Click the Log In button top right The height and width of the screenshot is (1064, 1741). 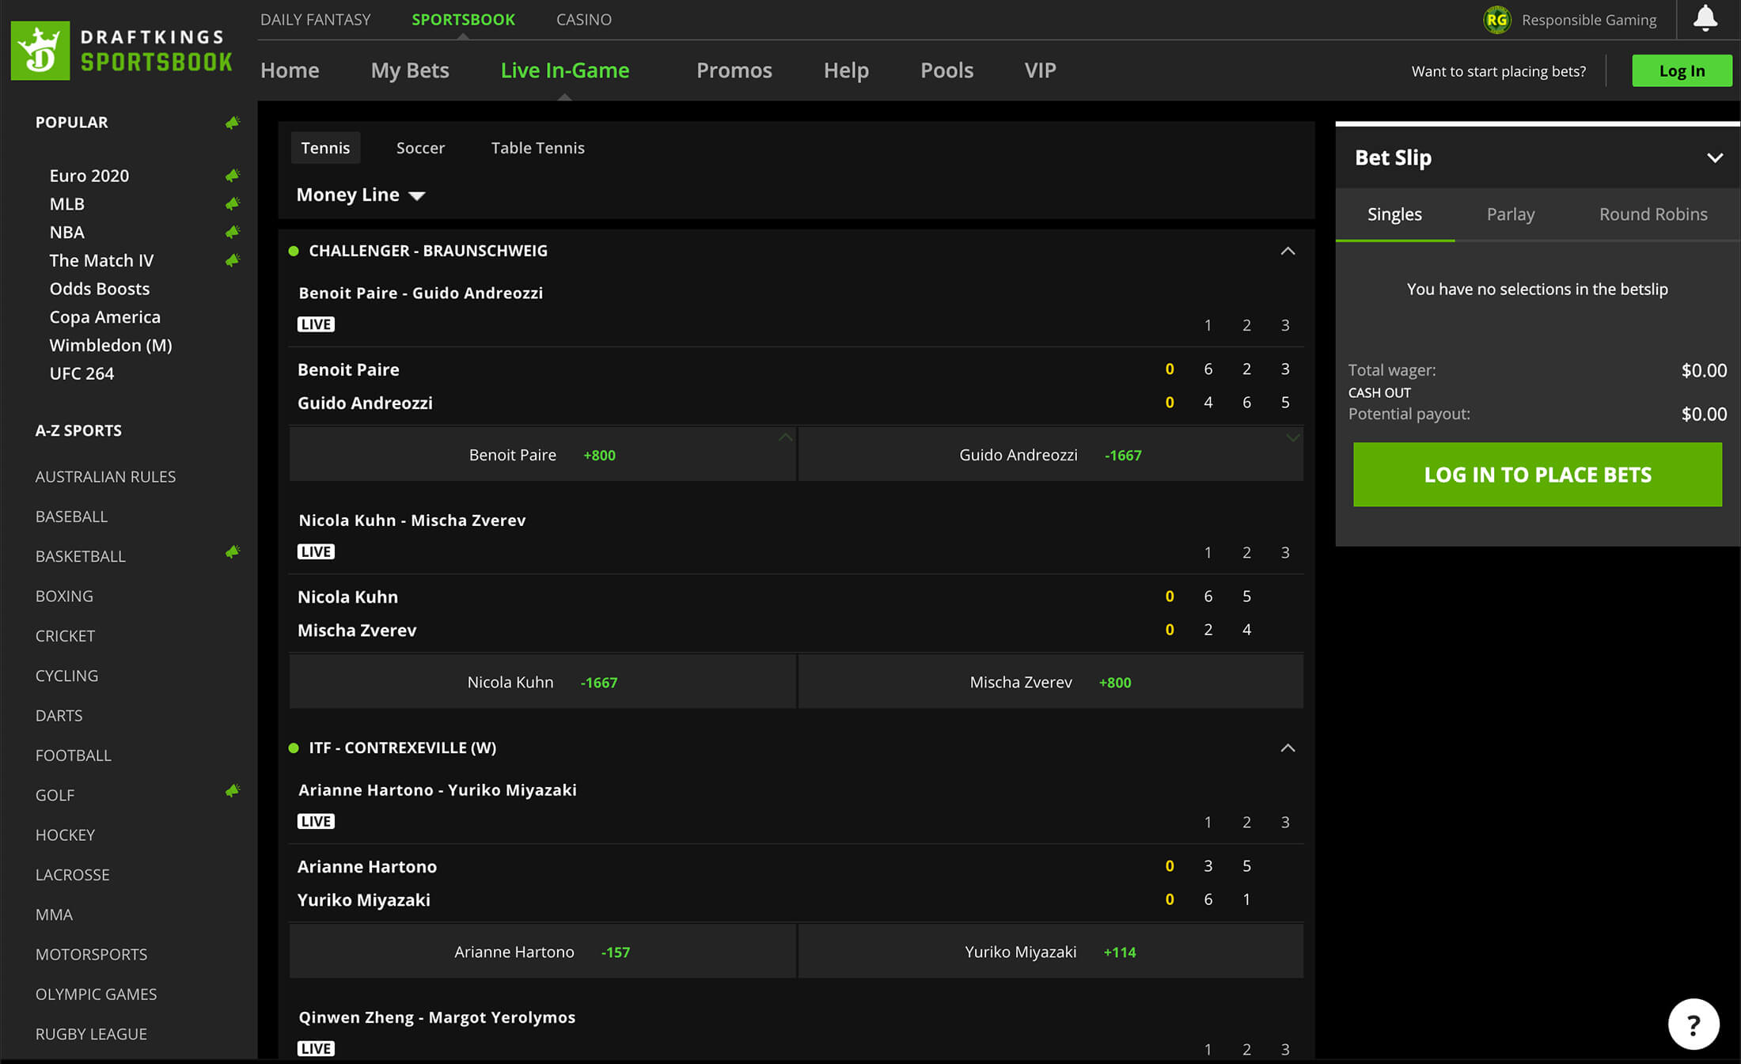[1682, 70]
